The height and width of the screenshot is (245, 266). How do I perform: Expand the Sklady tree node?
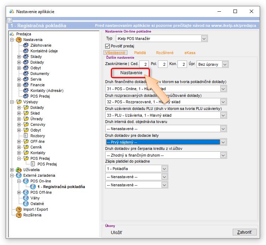[x=19, y=57]
